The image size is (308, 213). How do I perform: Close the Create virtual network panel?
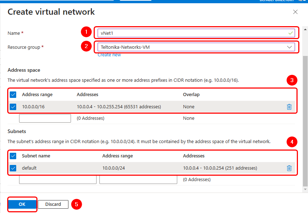pos(295,12)
